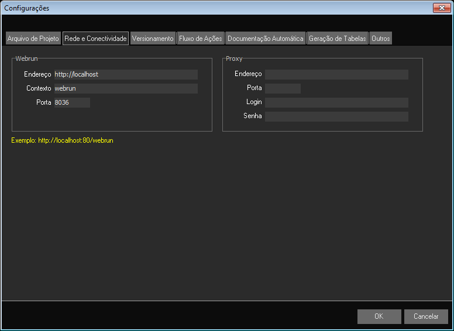Click the Webrun Endereço field with http://localhost

pyautogui.click(x=125, y=75)
